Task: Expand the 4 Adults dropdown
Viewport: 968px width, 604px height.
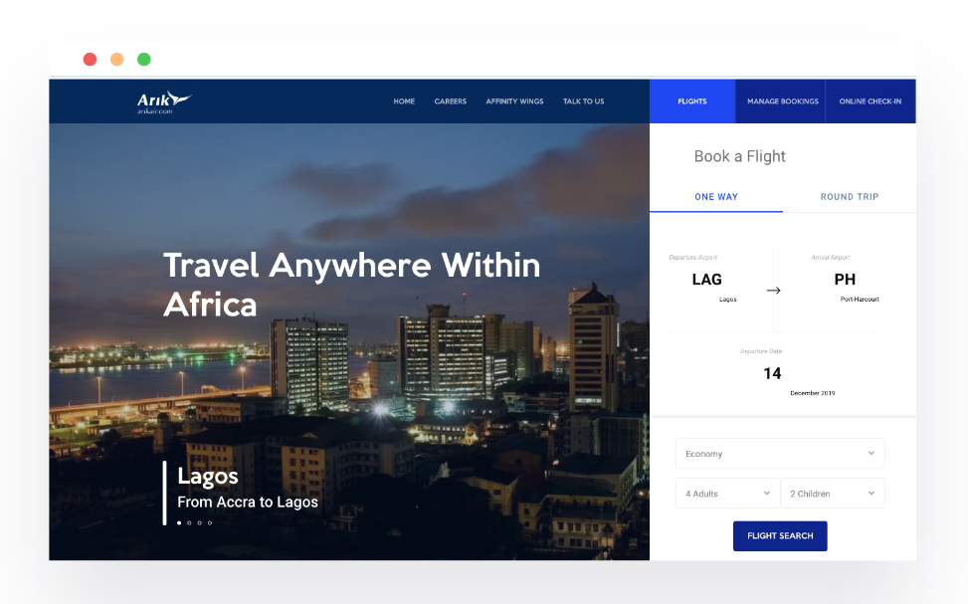Action: (728, 494)
